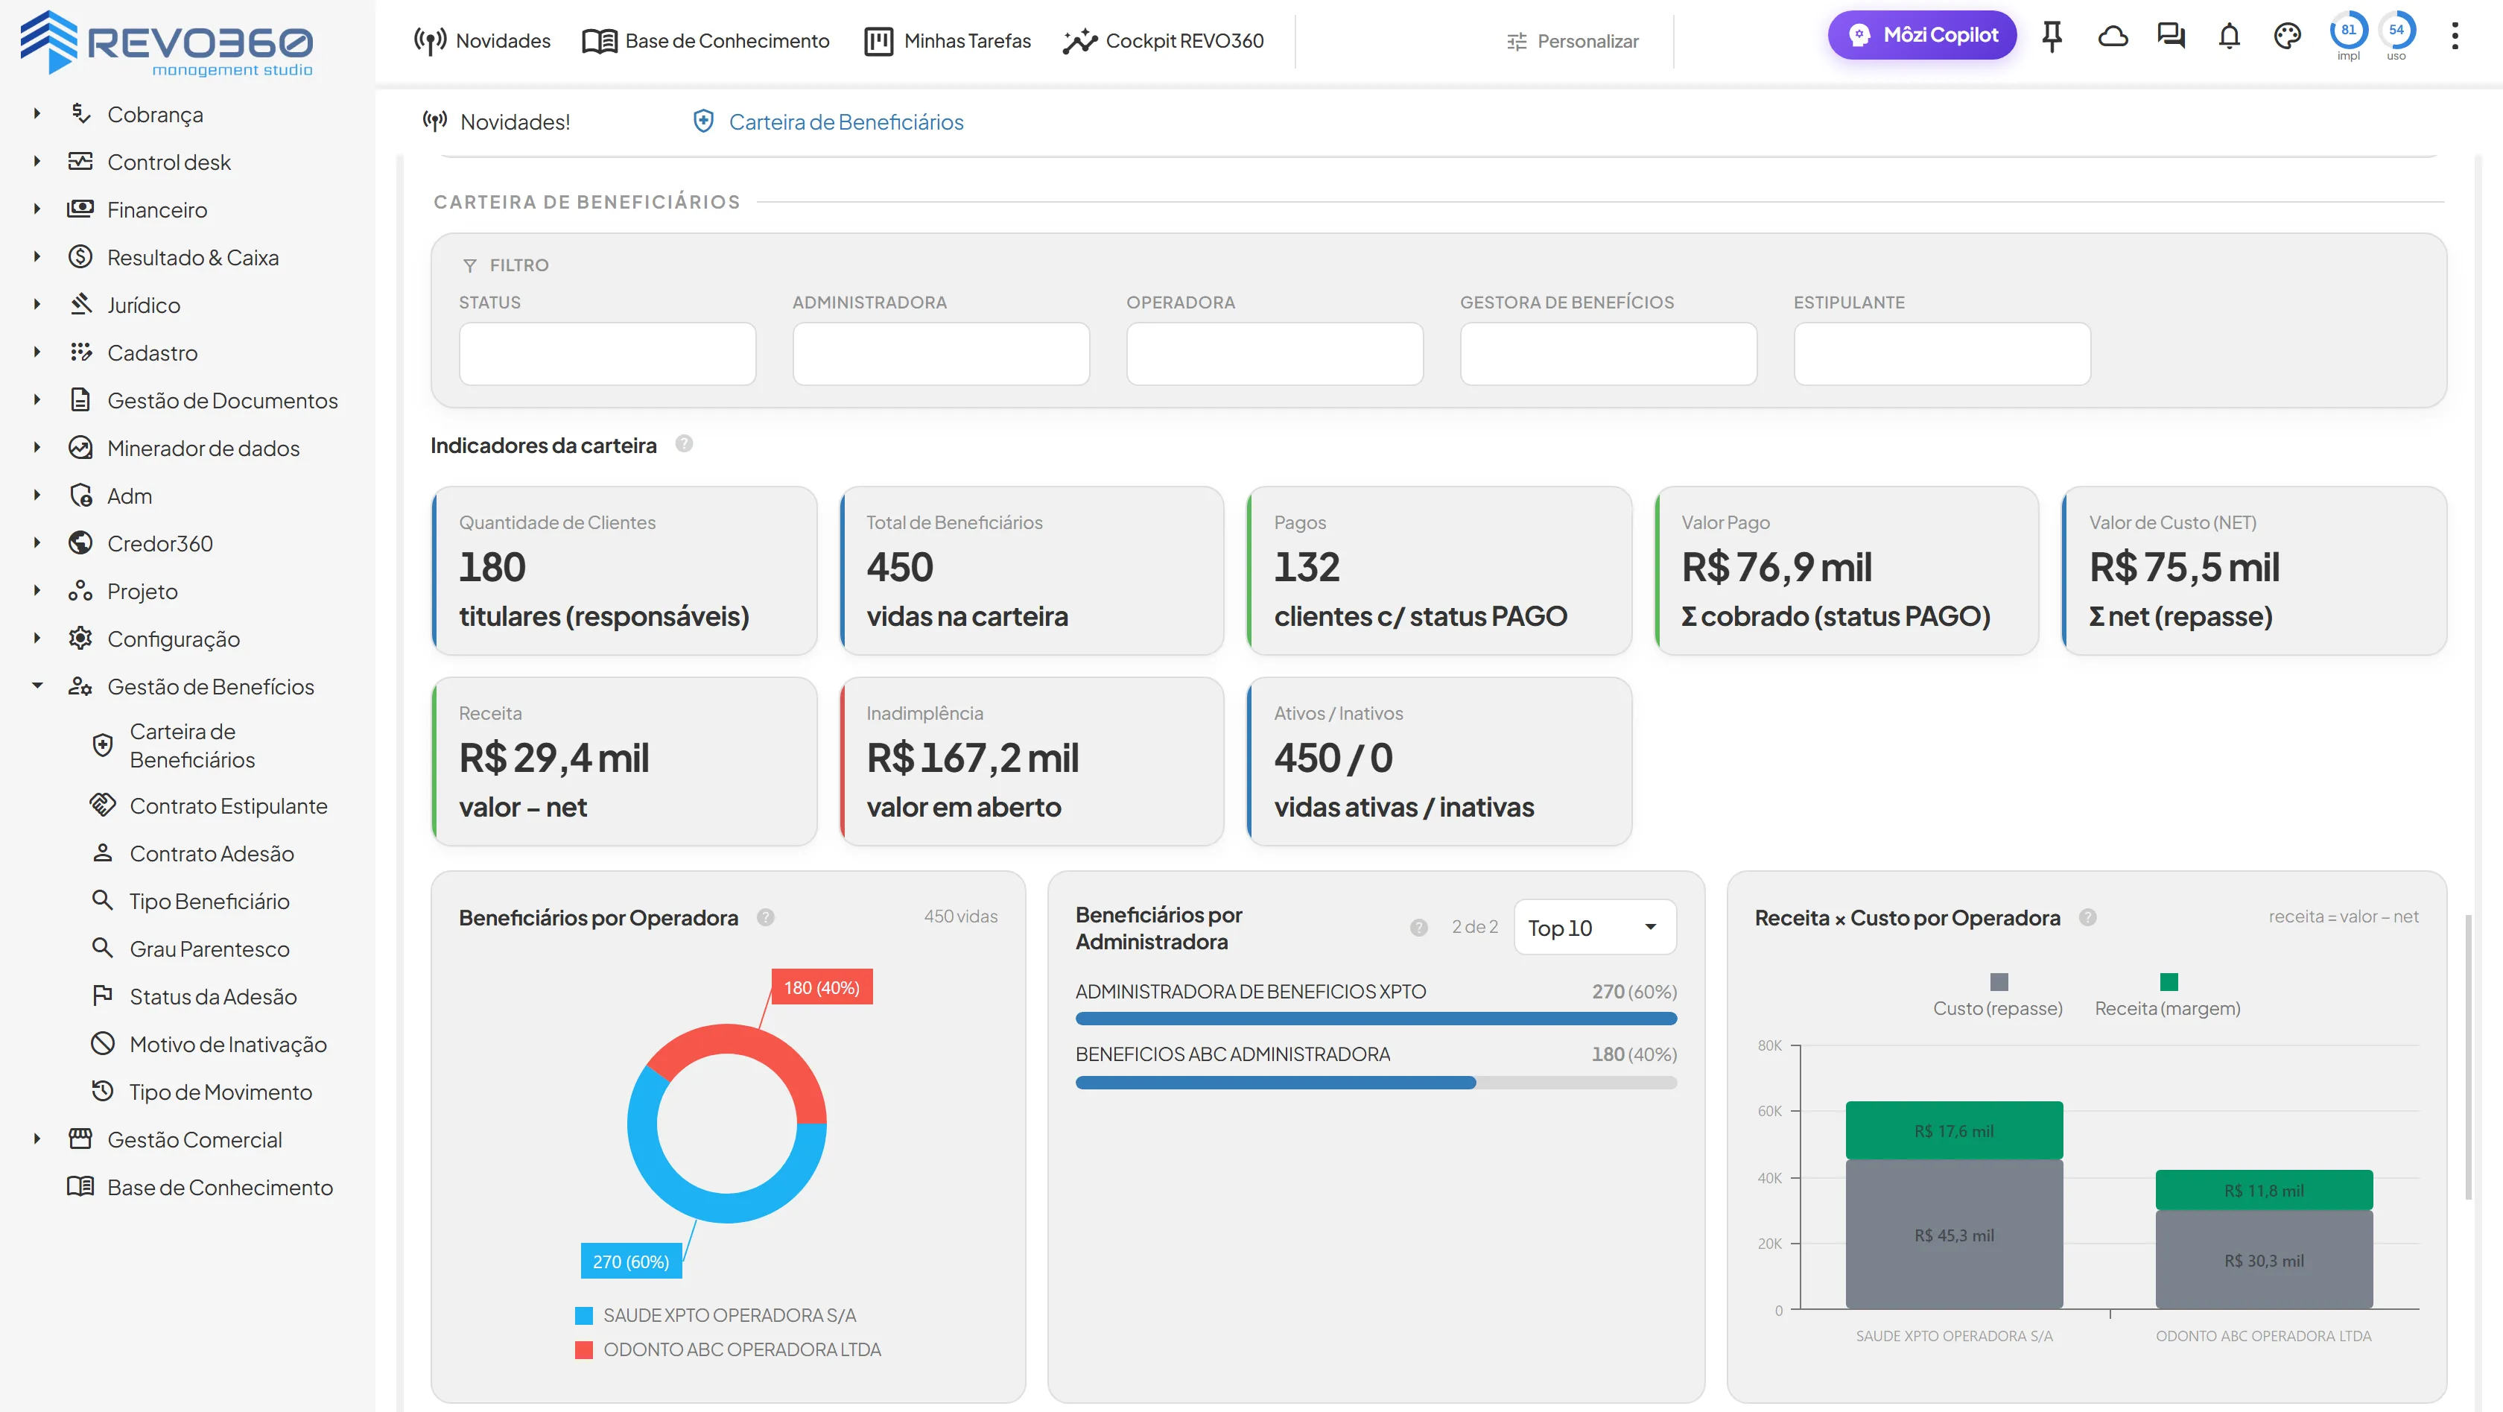Viewport: 2503px width, 1412px height.
Task: Click the Jurídico gavel icon
Action: [80, 305]
